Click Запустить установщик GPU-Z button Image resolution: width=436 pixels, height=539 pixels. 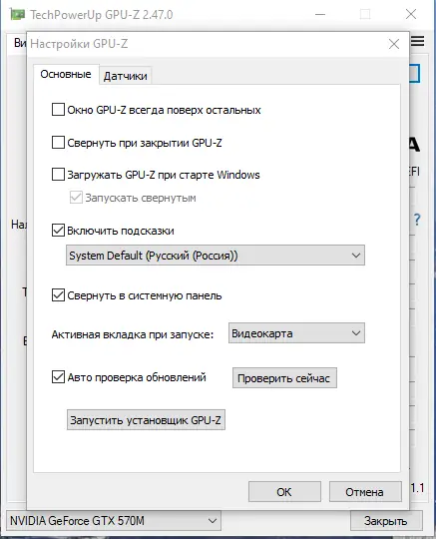[146, 419]
